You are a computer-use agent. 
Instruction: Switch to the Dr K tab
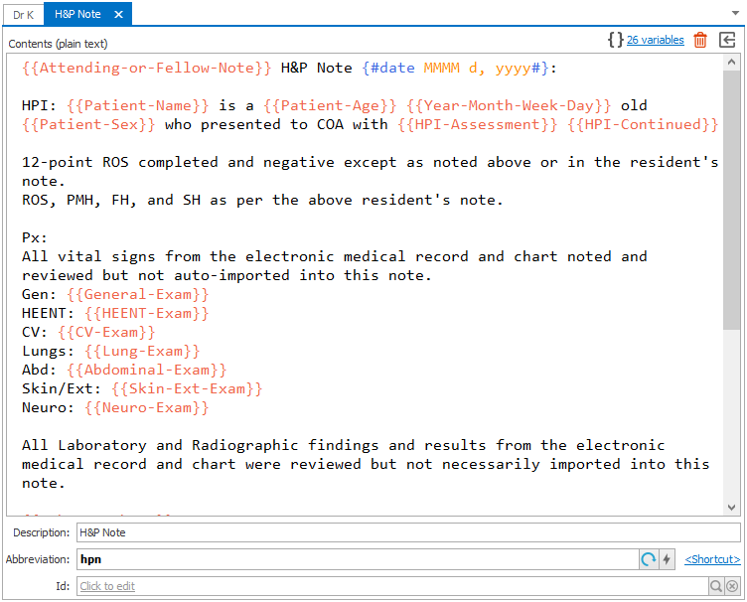coord(24,15)
